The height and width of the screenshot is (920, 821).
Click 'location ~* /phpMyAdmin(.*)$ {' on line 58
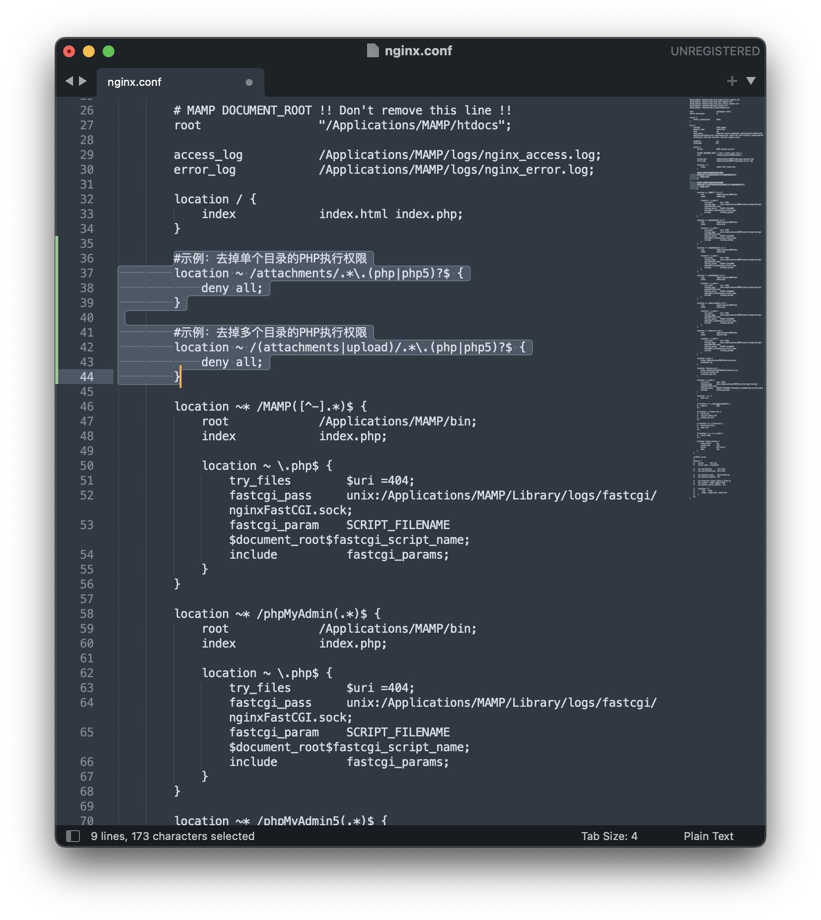(277, 614)
